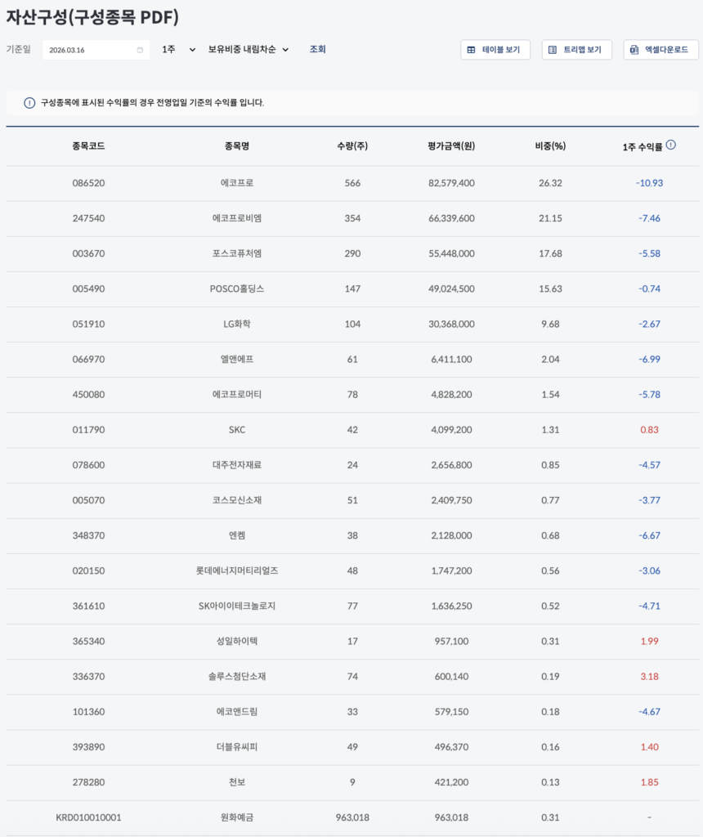Click the 종목명 column header
The width and height of the screenshot is (703, 837).
click(x=237, y=146)
